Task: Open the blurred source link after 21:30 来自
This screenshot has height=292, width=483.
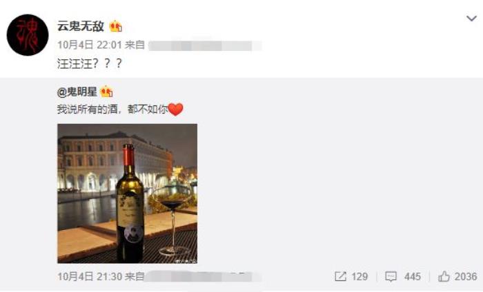Action: [x=203, y=276]
